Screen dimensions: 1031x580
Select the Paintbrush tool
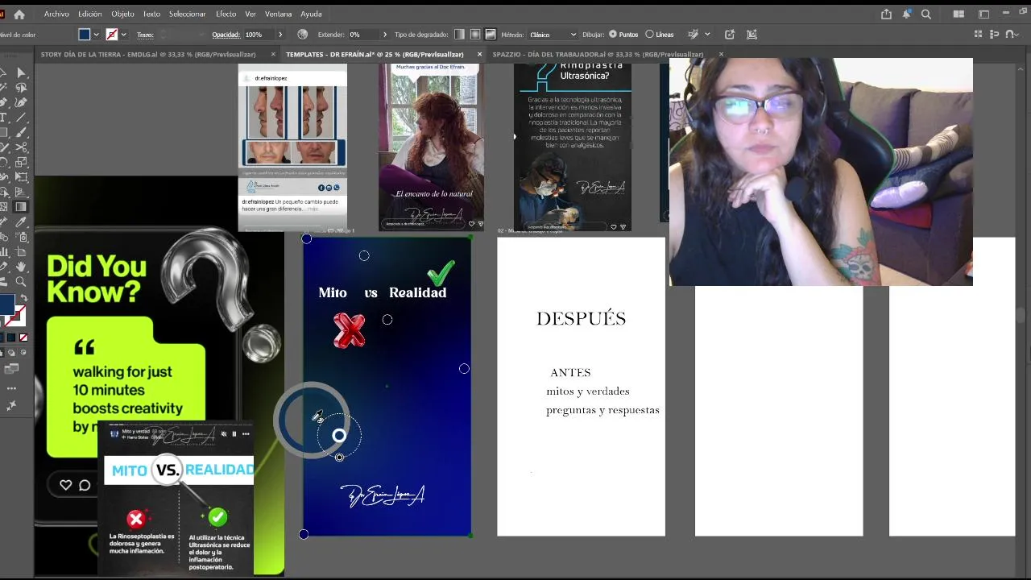point(21,131)
